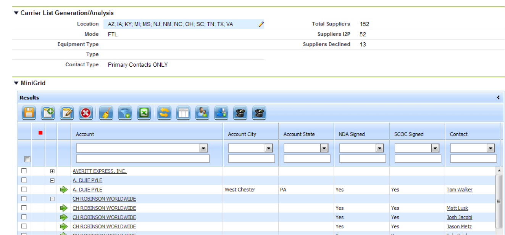Edit Location using the pencil icon
The height and width of the screenshot is (235, 505).
tap(261, 24)
